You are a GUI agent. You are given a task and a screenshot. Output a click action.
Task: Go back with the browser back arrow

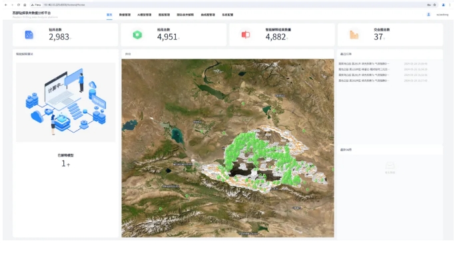point(6,5)
